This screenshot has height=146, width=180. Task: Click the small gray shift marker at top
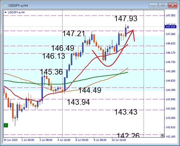pos(132,11)
